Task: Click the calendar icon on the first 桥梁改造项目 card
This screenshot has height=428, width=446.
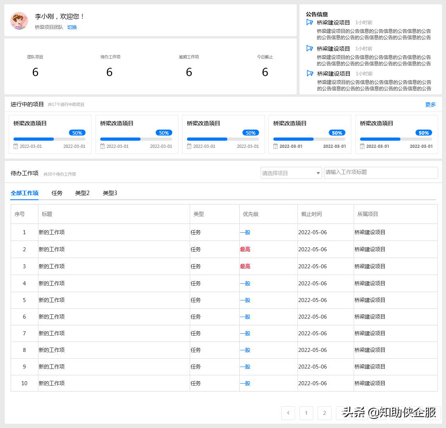Action: (x=15, y=146)
